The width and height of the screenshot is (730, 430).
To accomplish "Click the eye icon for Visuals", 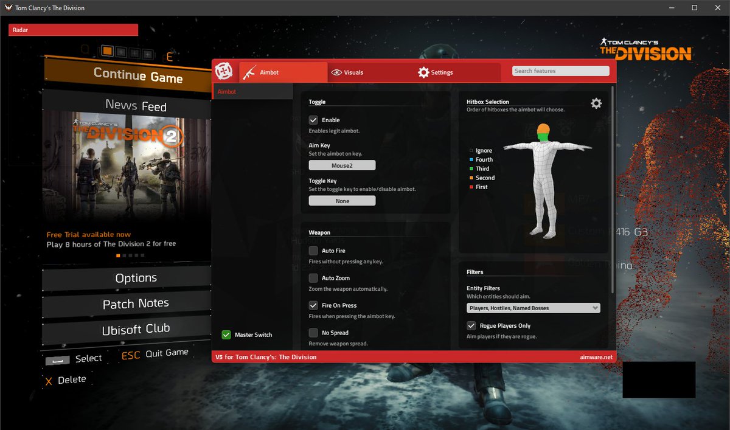I will (336, 72).
